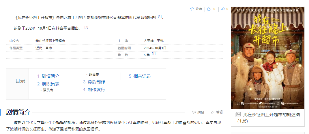Navigate to 幕后制作 section
Screen dimensions: 309x134
click(96, 82)
